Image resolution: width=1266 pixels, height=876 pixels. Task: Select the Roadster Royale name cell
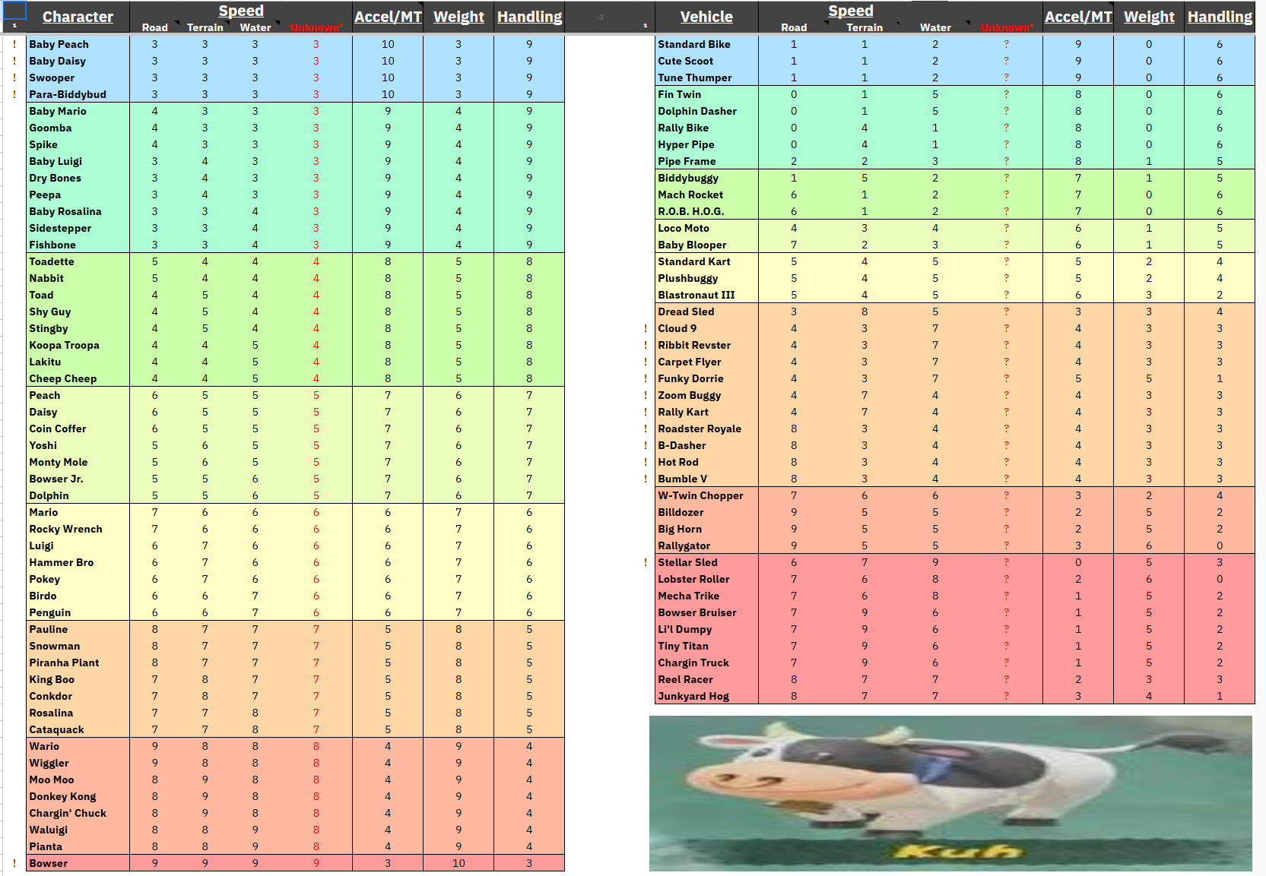(706, 429)
